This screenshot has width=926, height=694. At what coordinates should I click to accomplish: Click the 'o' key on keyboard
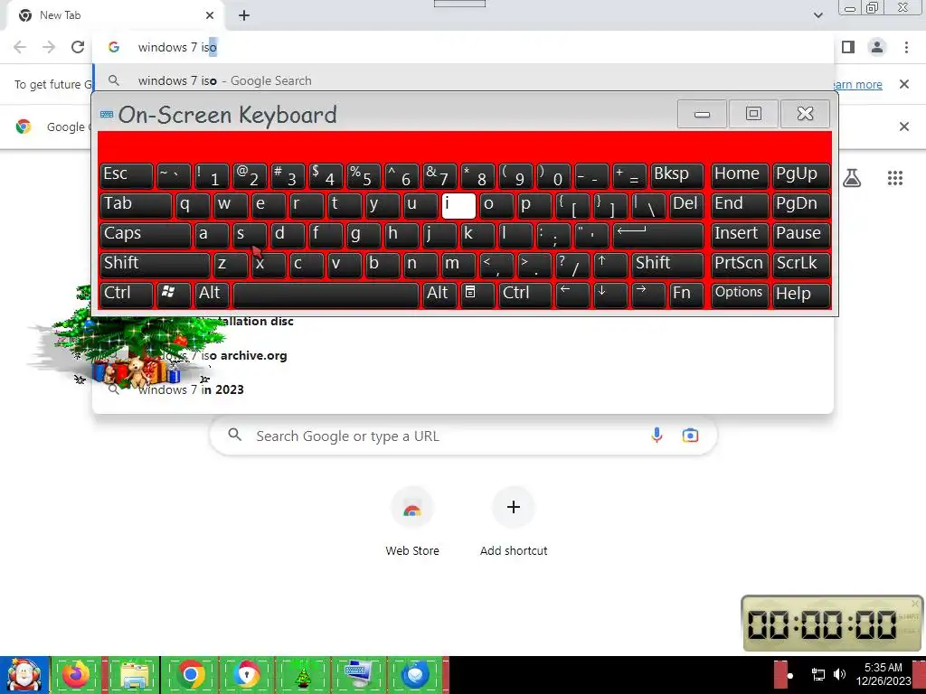coord(496,205)
